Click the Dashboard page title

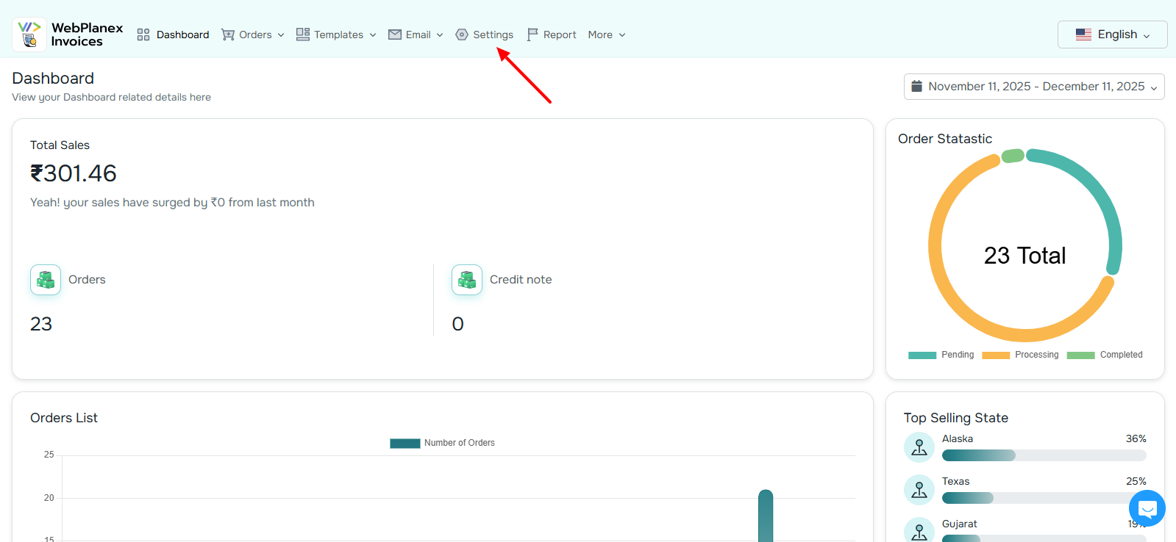click(x=53, y=79)
